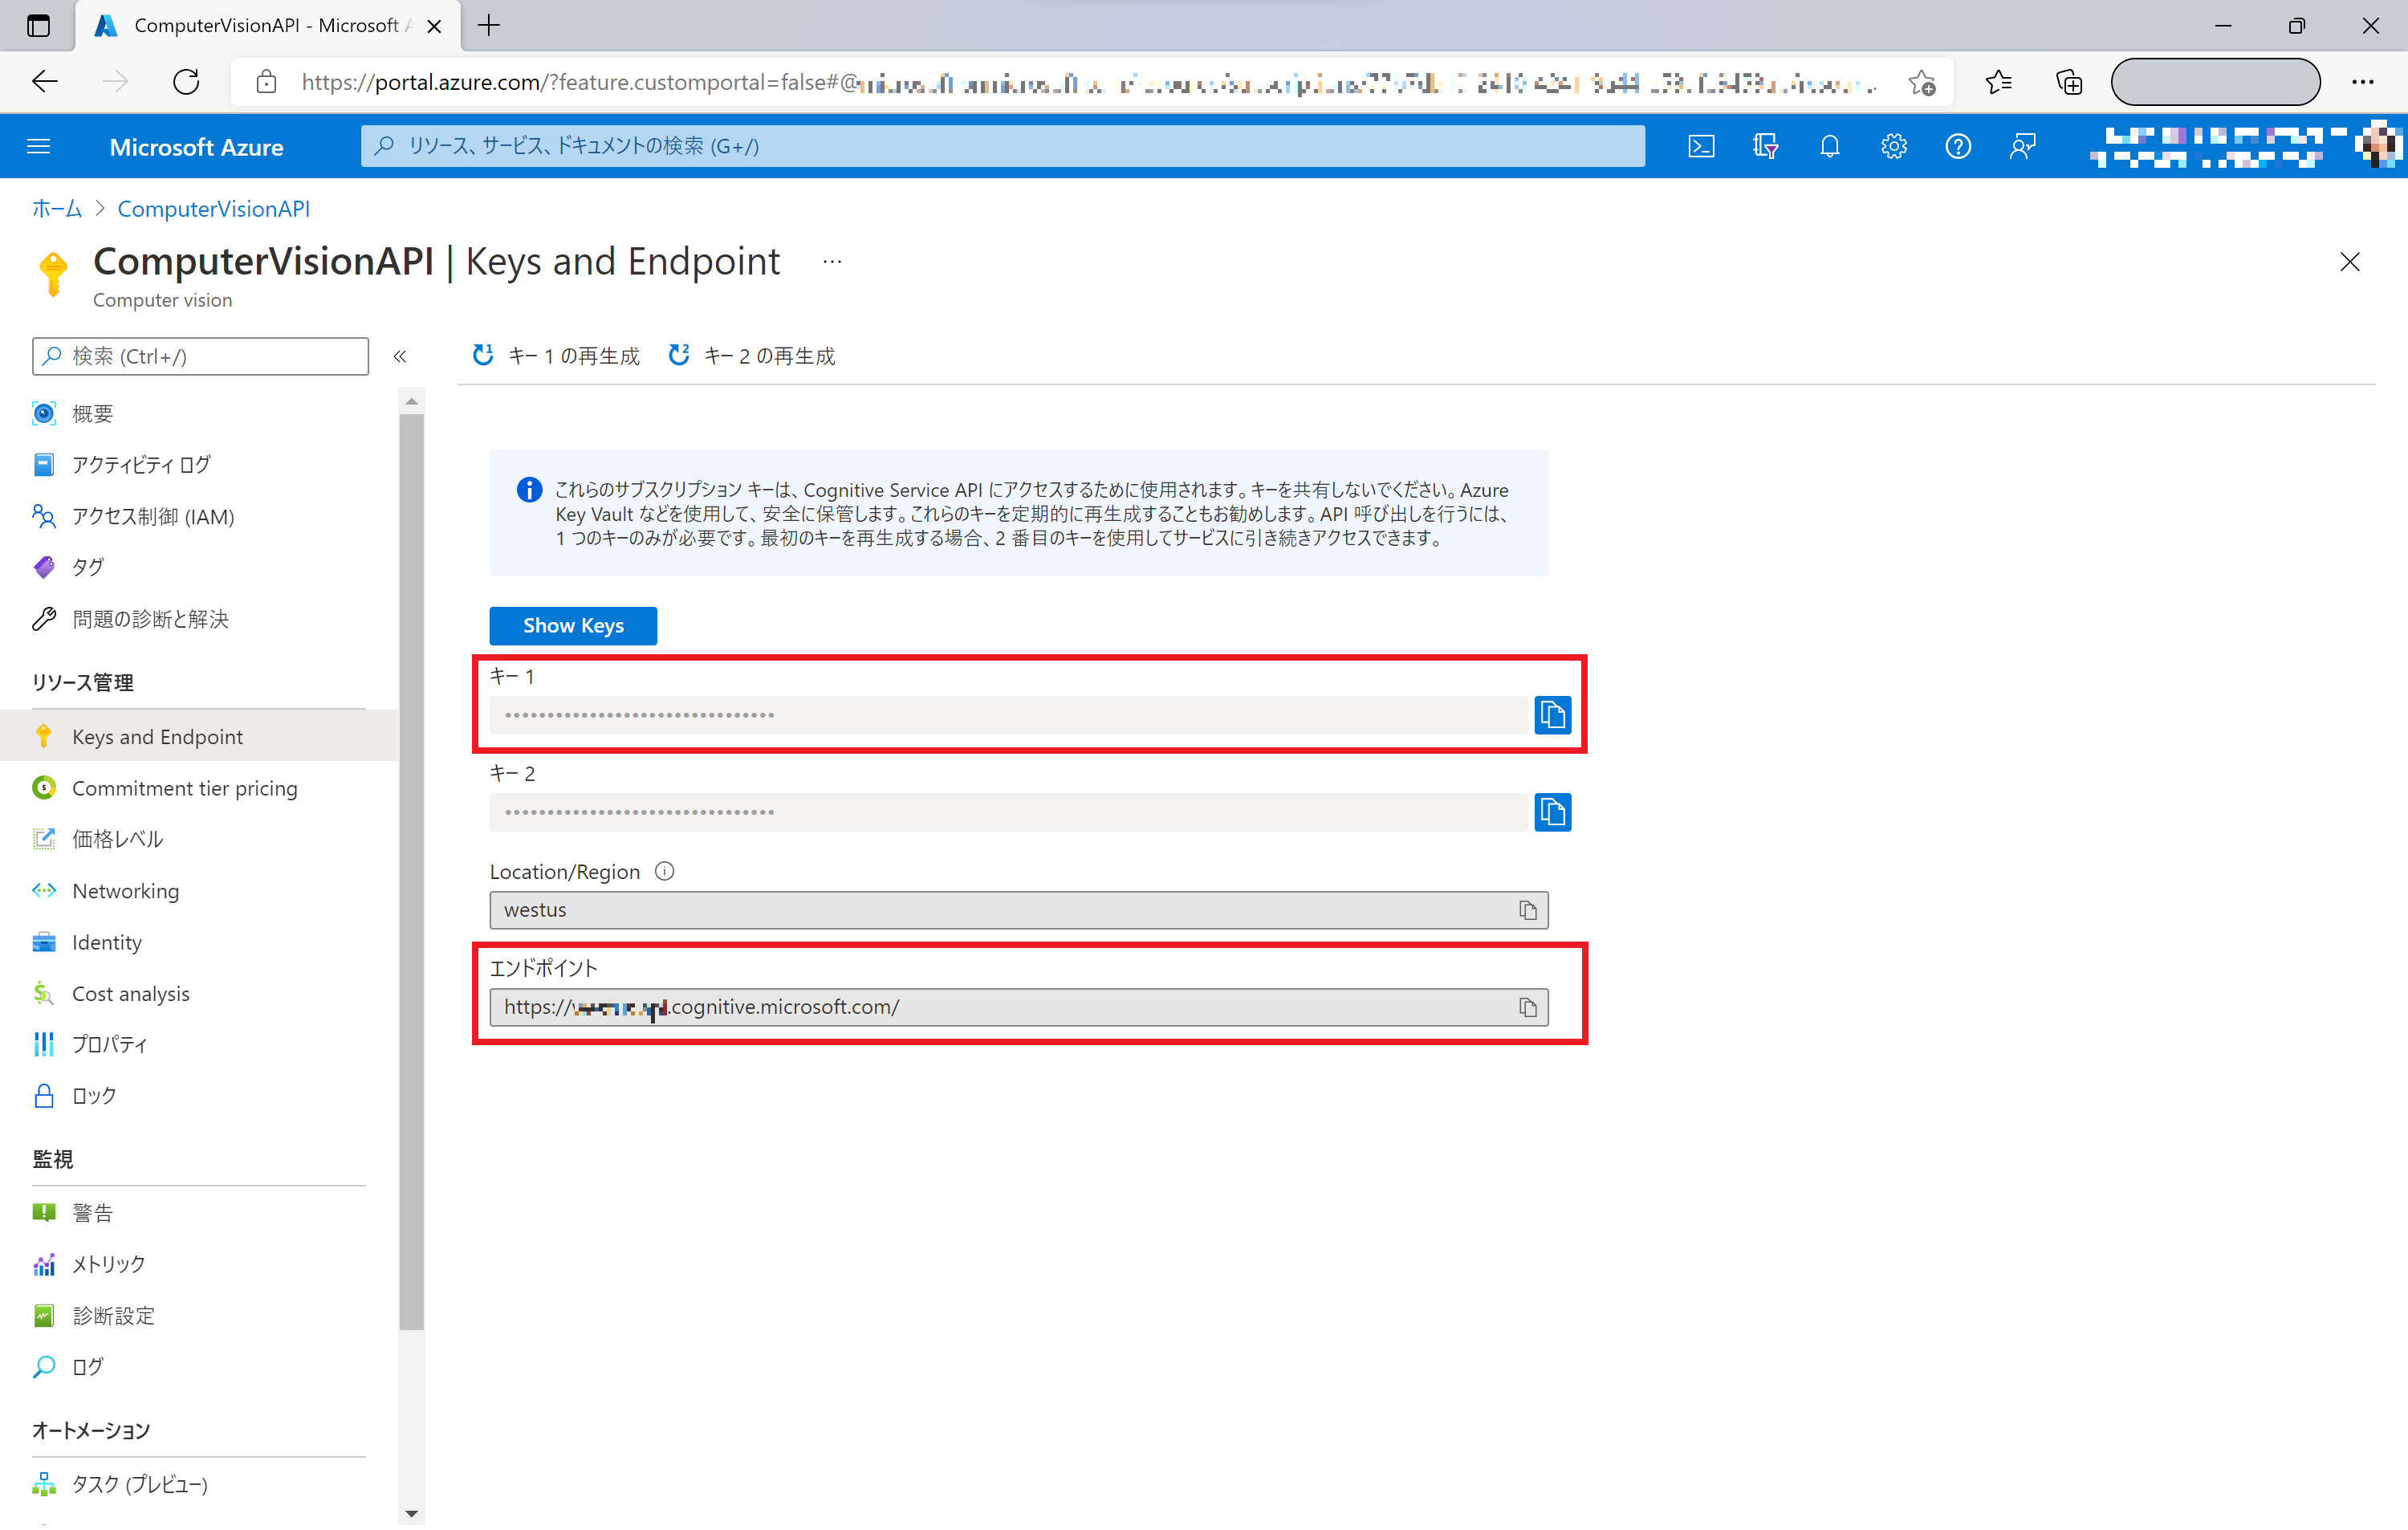The image size is (2408, 1530).
Task: Open タグ in sidebar
Action: 200,567
